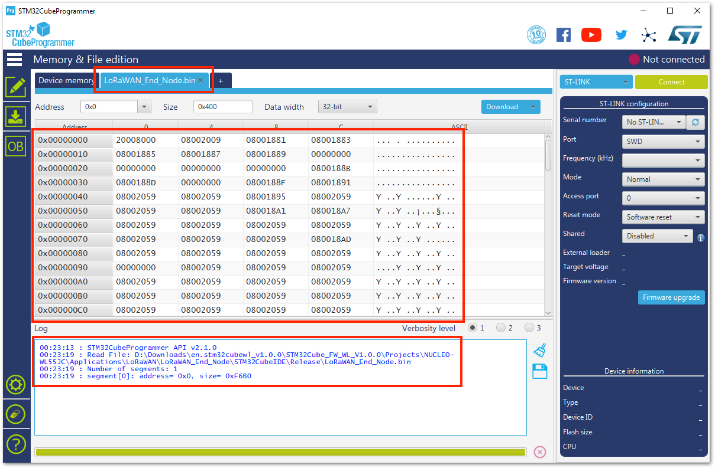This screenshot has height=468, width=715.
Task: Open the Frequency (kHz) dropdown
Action: tap(663, 161)
